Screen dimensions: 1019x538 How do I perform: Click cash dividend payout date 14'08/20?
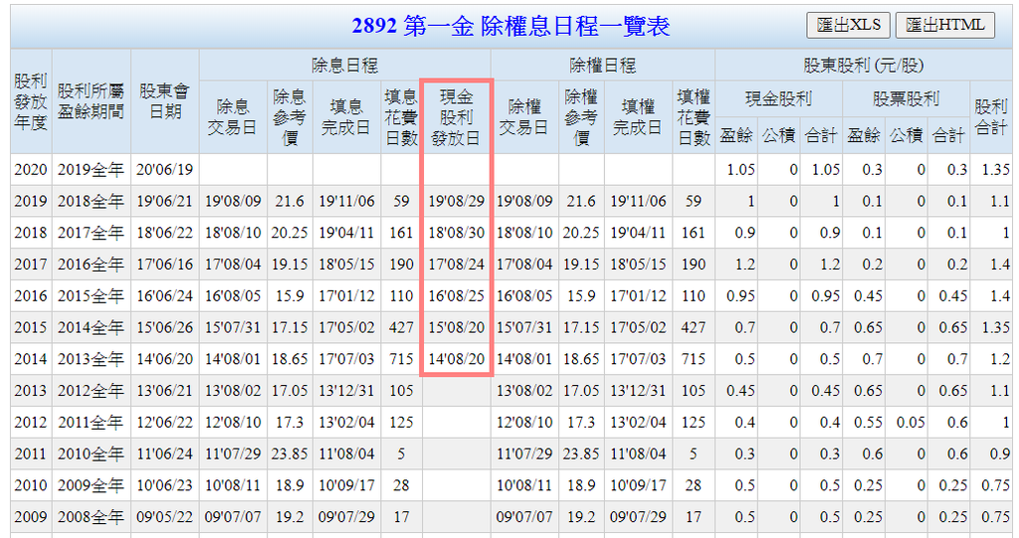pos(456,359)
